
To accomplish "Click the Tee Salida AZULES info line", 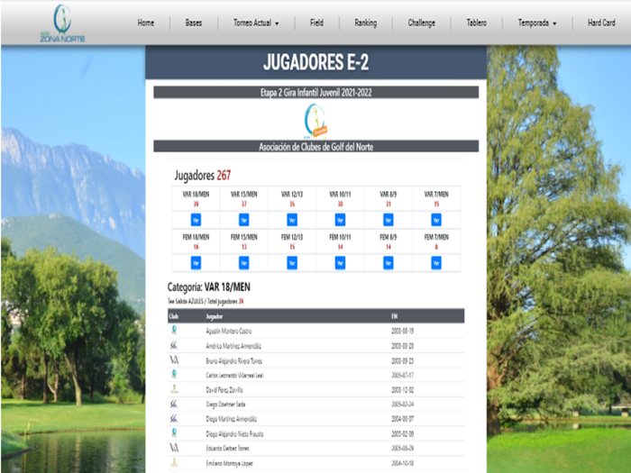I will tap(206, 301).
